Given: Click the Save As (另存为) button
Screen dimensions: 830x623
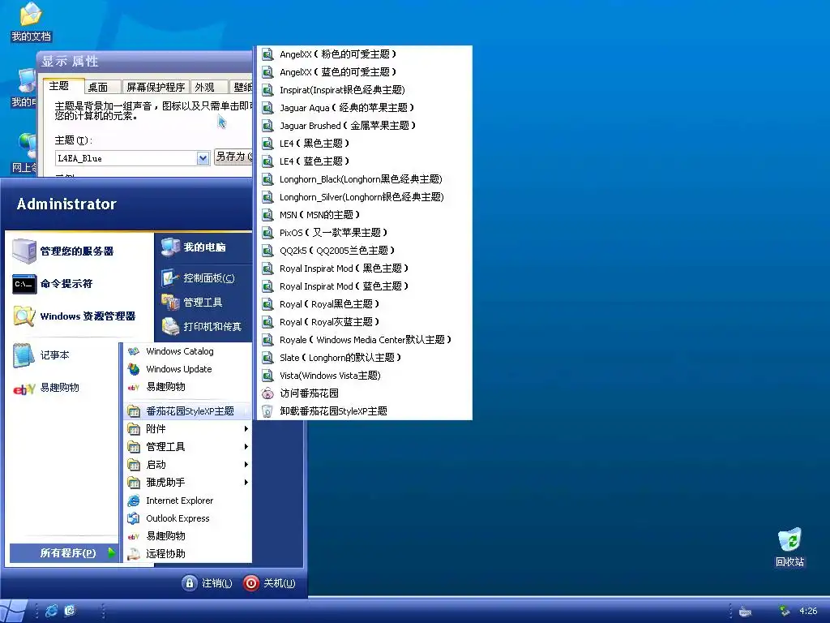Looking at the screenshot, I should [233, 157].
